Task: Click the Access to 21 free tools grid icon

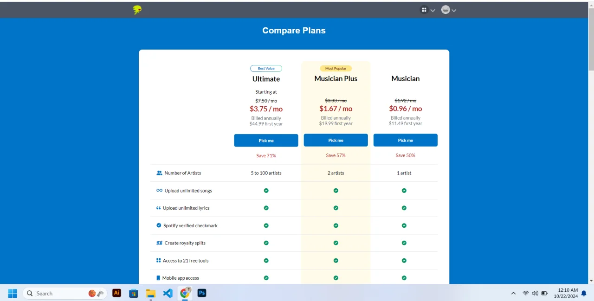Action: click(159, 261)
